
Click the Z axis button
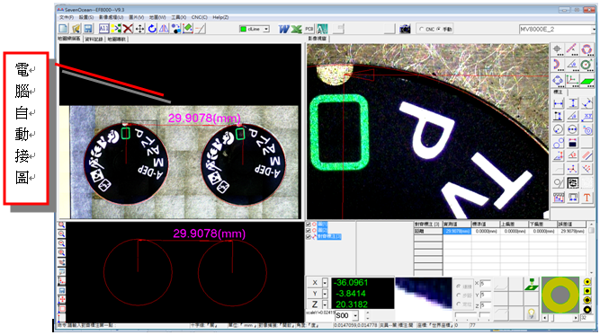pyautogui.click(x=315, y=304)
